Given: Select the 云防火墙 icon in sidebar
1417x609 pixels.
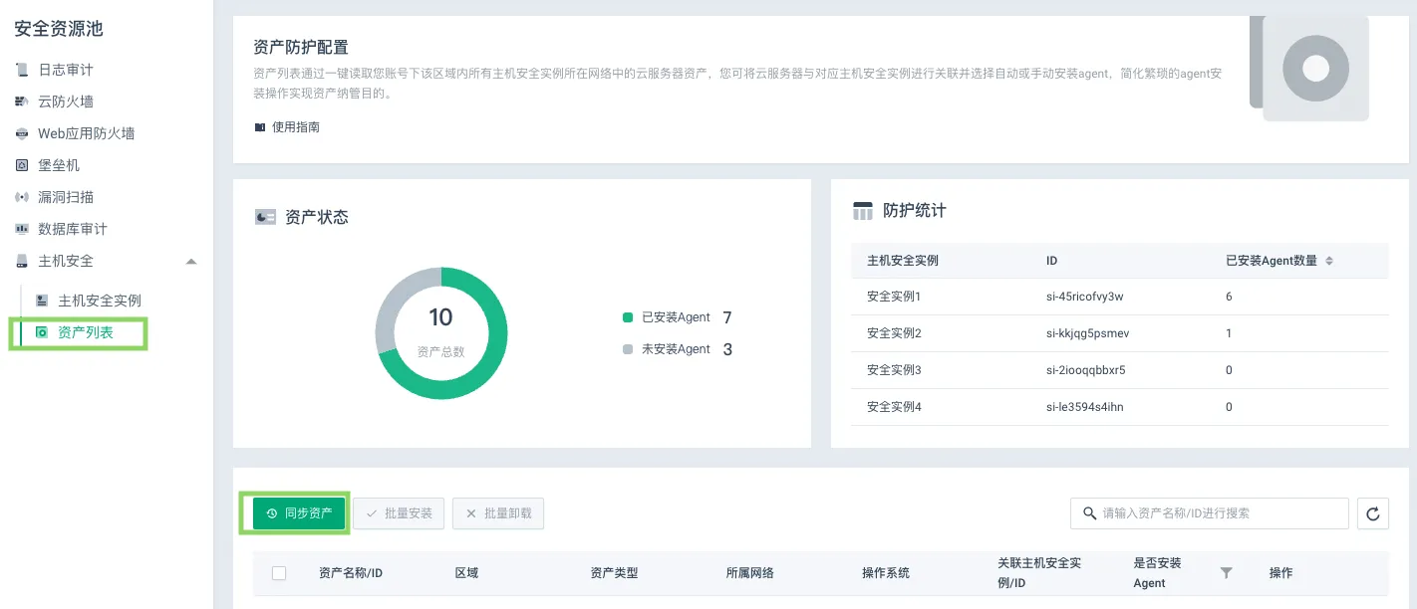Looking at the screenshot, I should tap(21, 101).
